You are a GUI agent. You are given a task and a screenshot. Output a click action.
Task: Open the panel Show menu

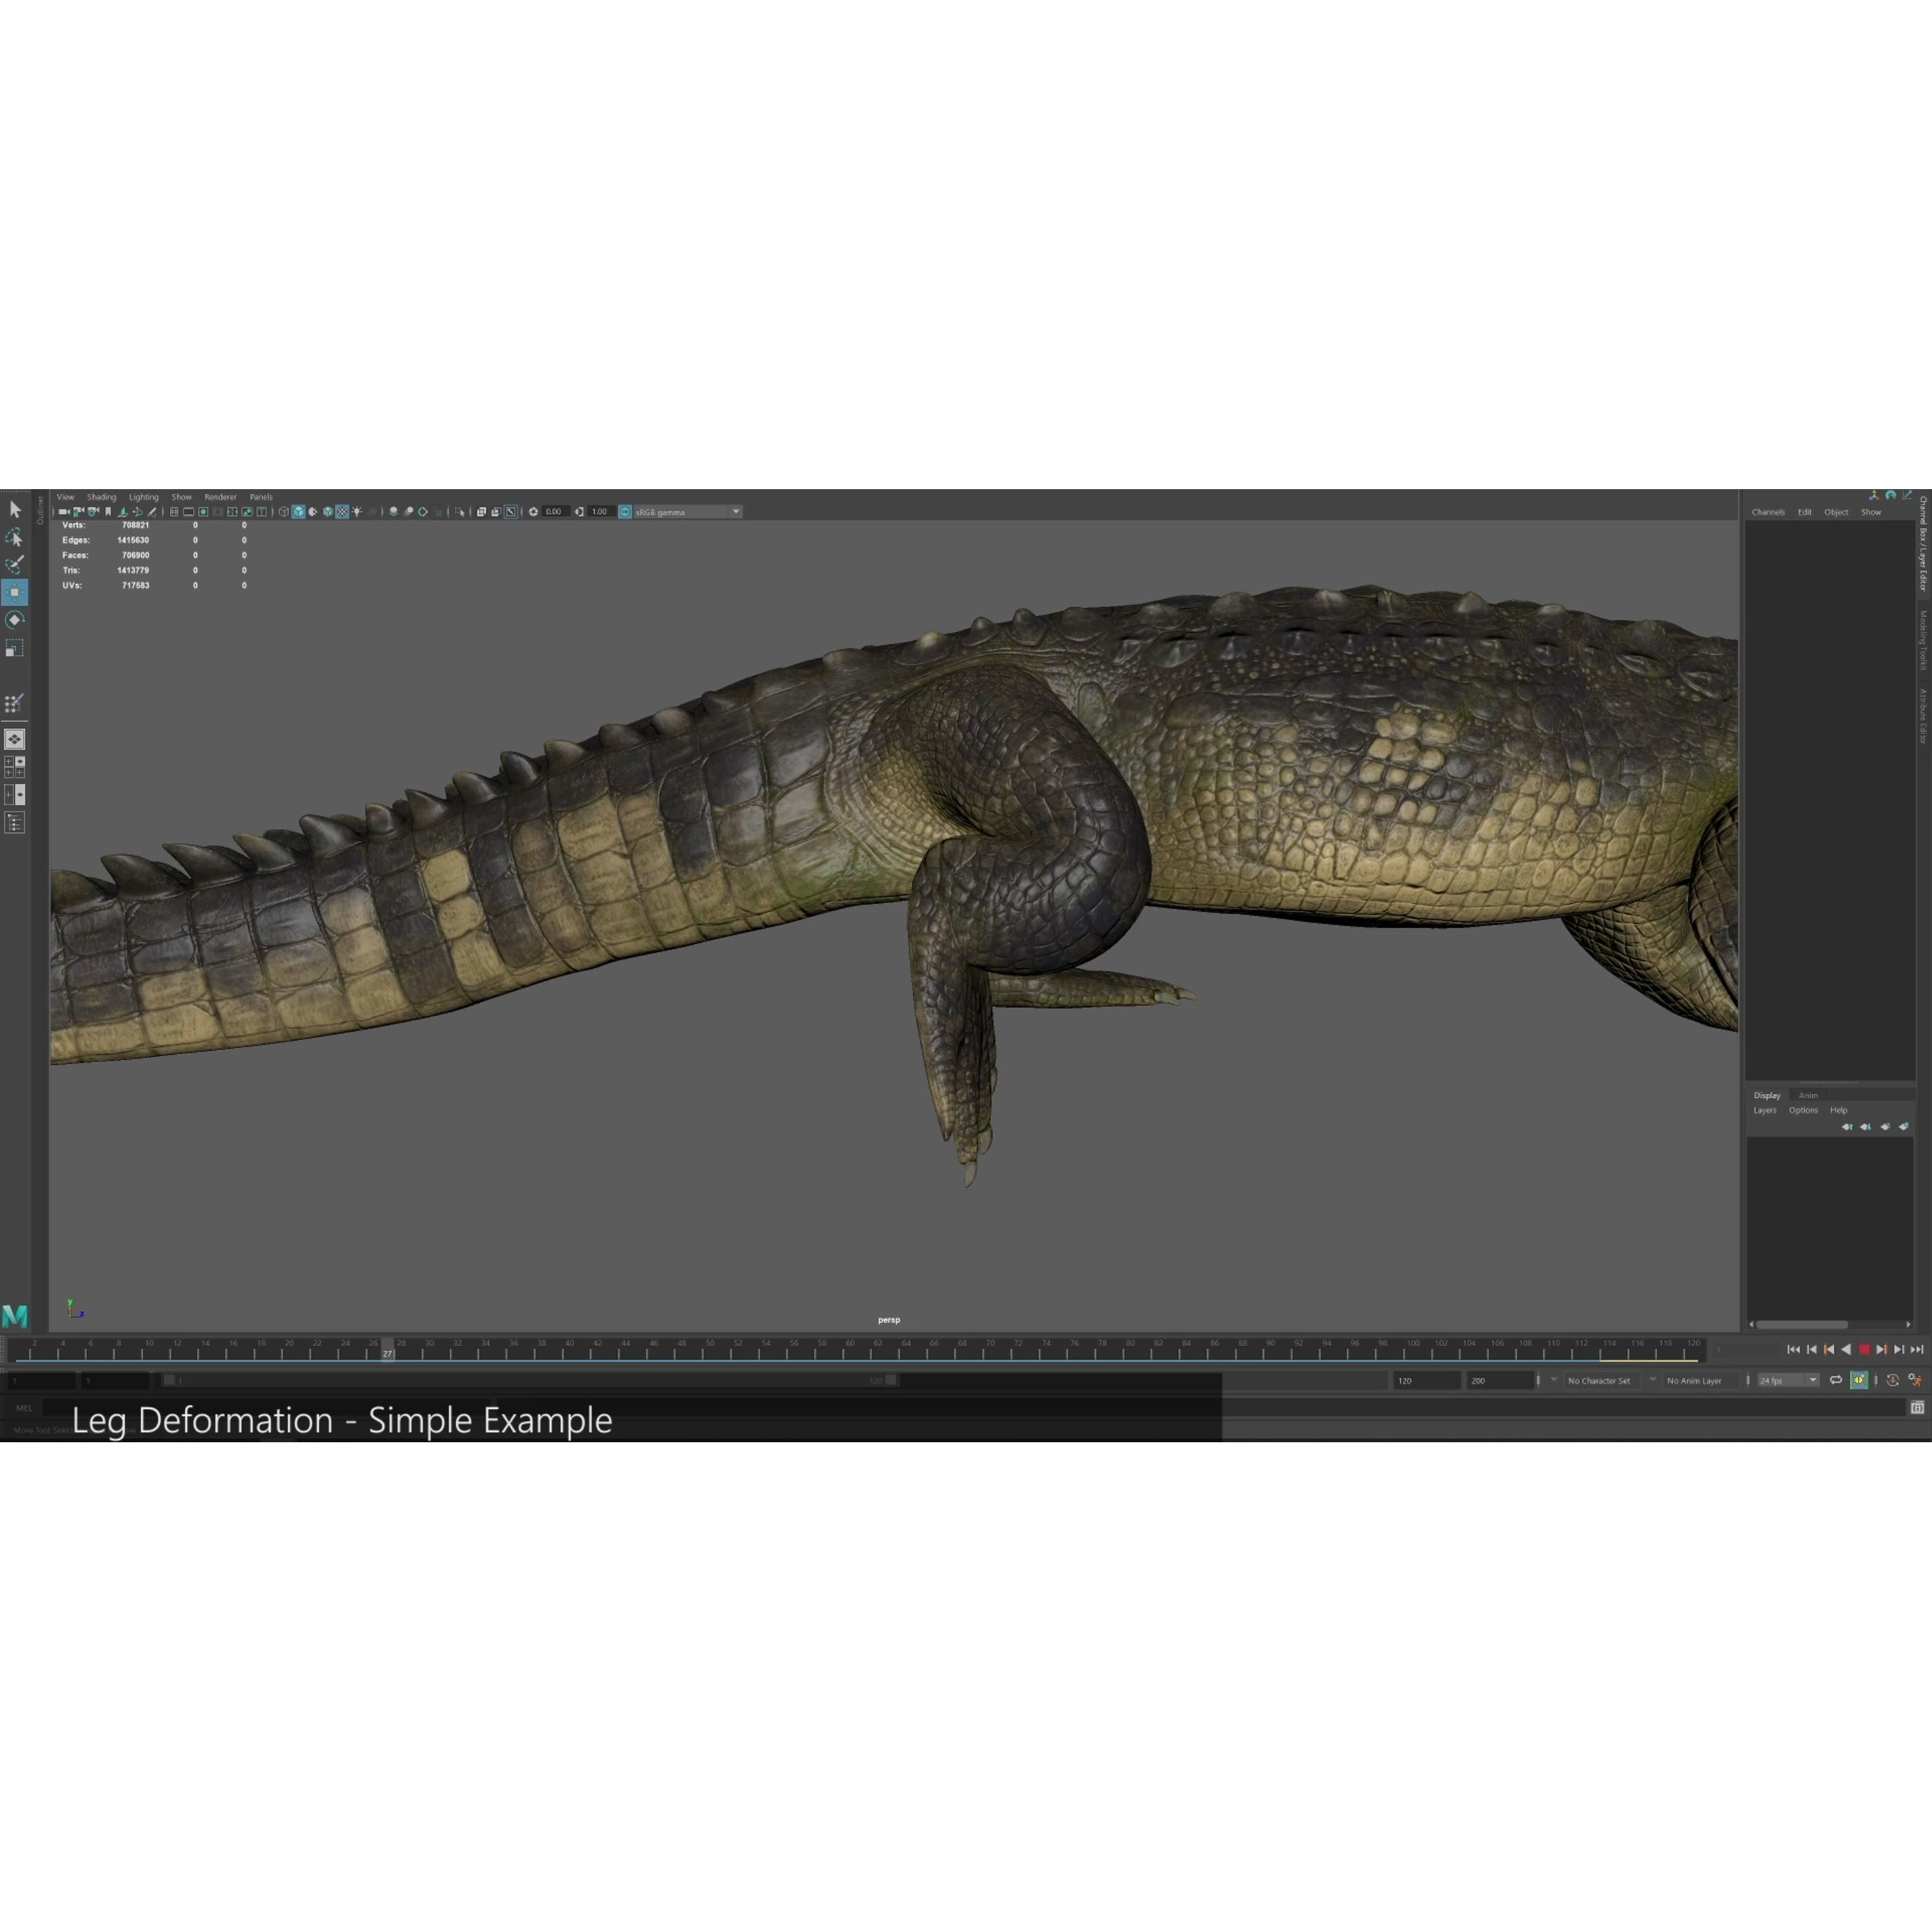[182, 497]
